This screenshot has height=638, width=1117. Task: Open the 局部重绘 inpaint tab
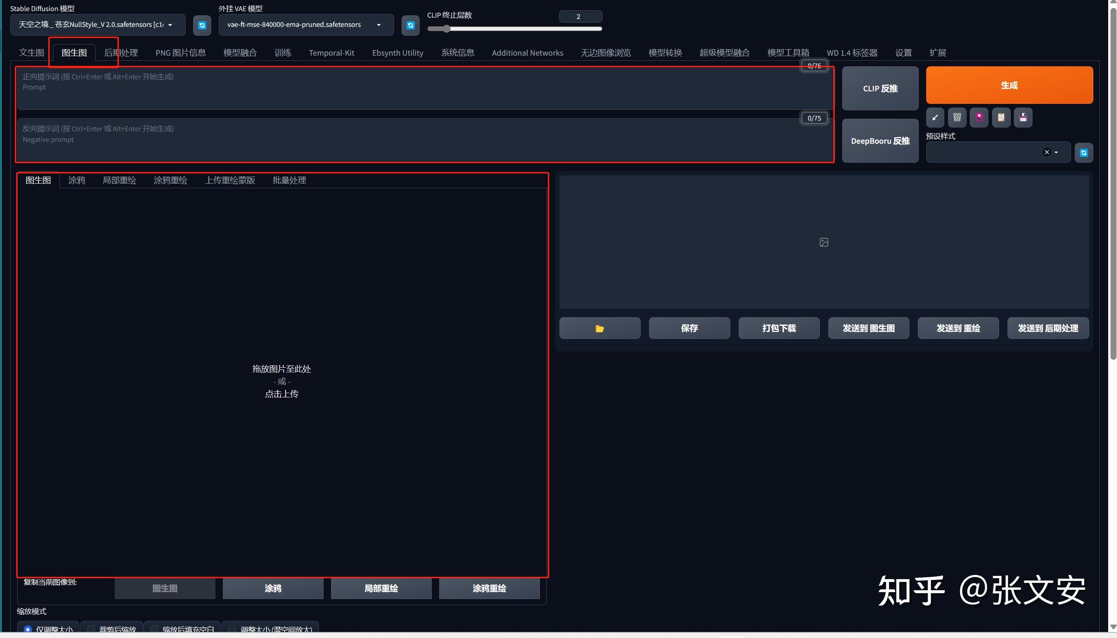click(x=119, y=180)
